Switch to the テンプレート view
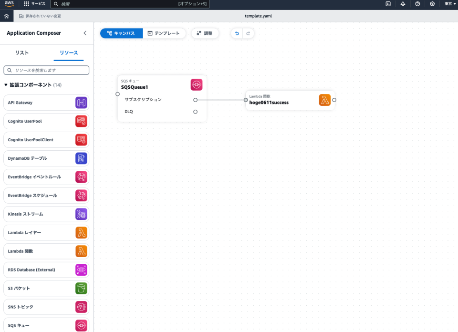The image size is (458, 332). pyautogui.click(x=165, y=33)
